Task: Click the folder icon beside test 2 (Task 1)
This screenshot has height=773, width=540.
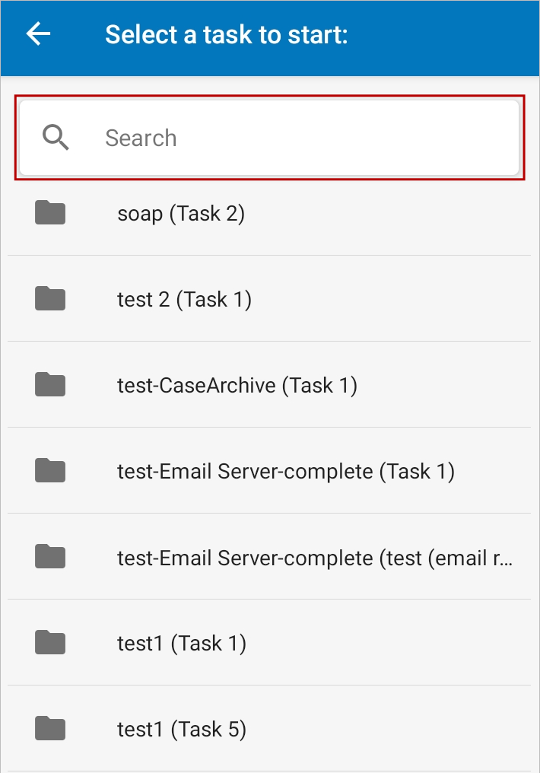Action: click(50, 299)
